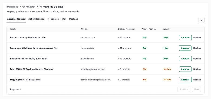The image size is (211, 99).
Task: Decline Procurement Software Buyers article
Action: 197,48
